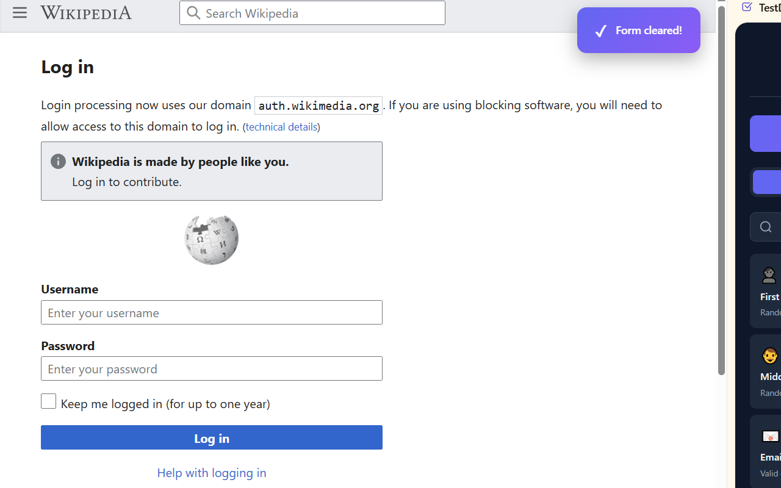This screenshot has width=781, height=488.
Task: Click the search icon in the side panel
Action: click(766, 227)
